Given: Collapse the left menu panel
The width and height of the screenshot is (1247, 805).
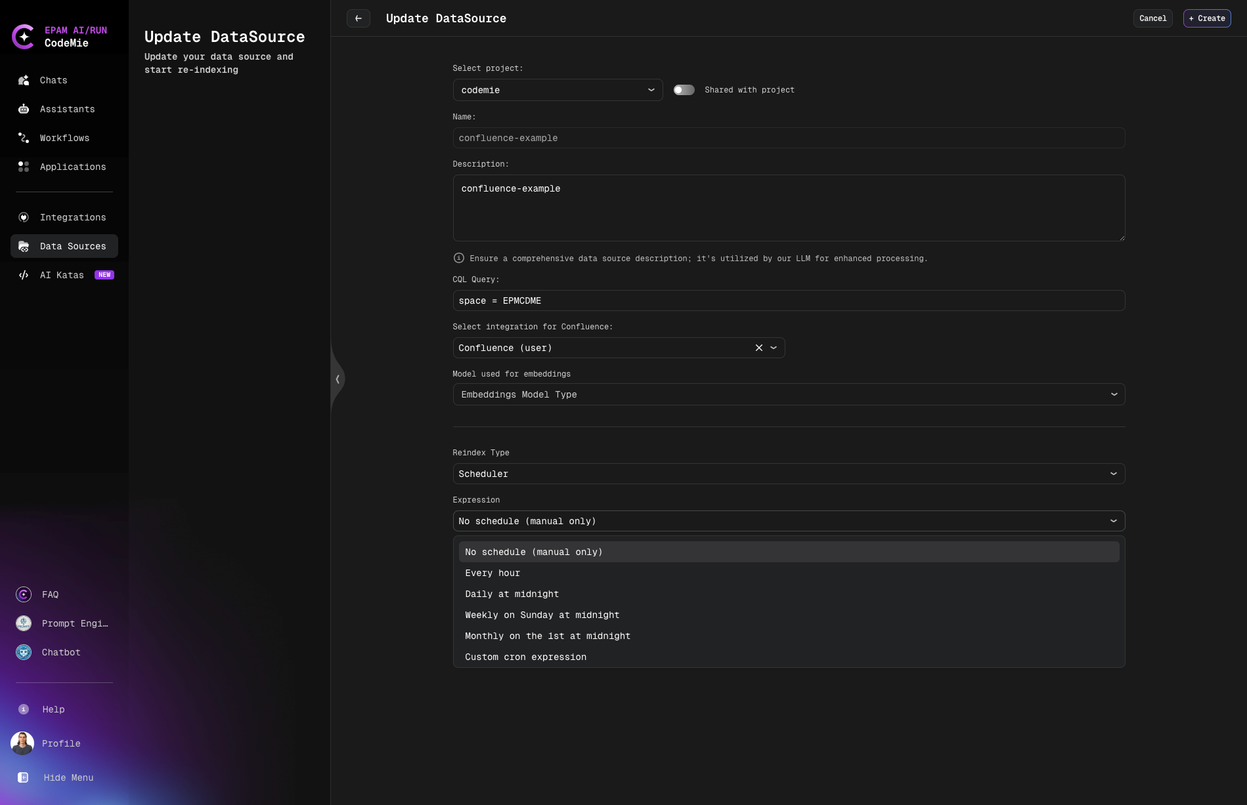Looking at the screenshot, I should 338,379.
